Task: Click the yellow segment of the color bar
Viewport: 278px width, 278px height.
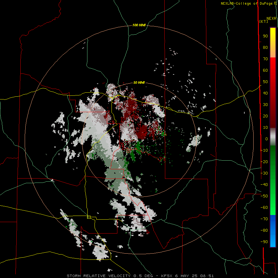Action: tap(273, 34)
